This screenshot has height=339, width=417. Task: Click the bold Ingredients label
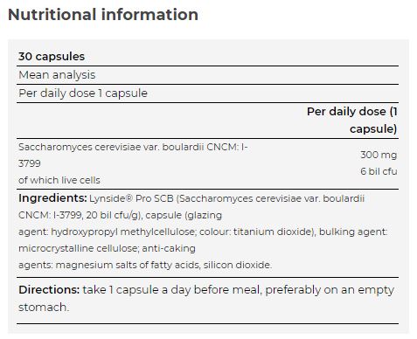click(x=52, y=198)
